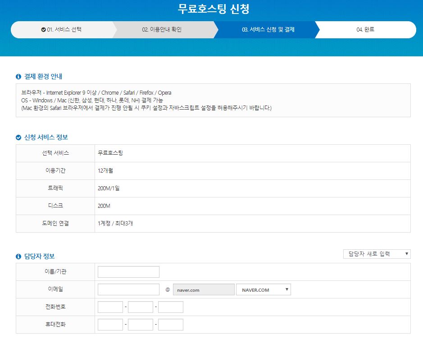Viewport: 423px width, 344px height.
Task: Click the 이용기간 row label
Action: pos(55,171)
